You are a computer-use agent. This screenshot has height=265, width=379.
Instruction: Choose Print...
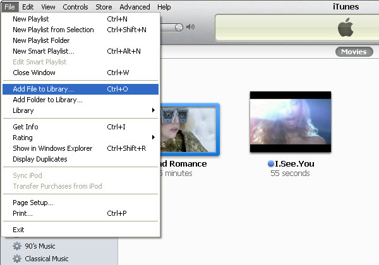point(80,213)
